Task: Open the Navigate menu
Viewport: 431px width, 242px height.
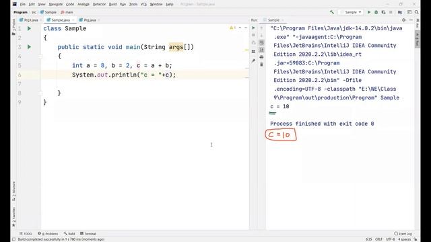Action: click(x=55, y=5)
